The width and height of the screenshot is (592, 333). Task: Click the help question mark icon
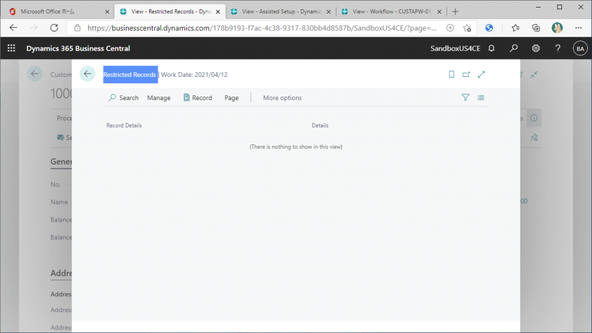click(x=558, y=49)
